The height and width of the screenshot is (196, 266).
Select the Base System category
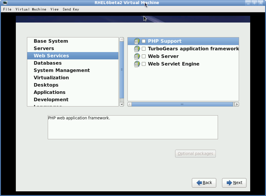click(x=73, y=41)
